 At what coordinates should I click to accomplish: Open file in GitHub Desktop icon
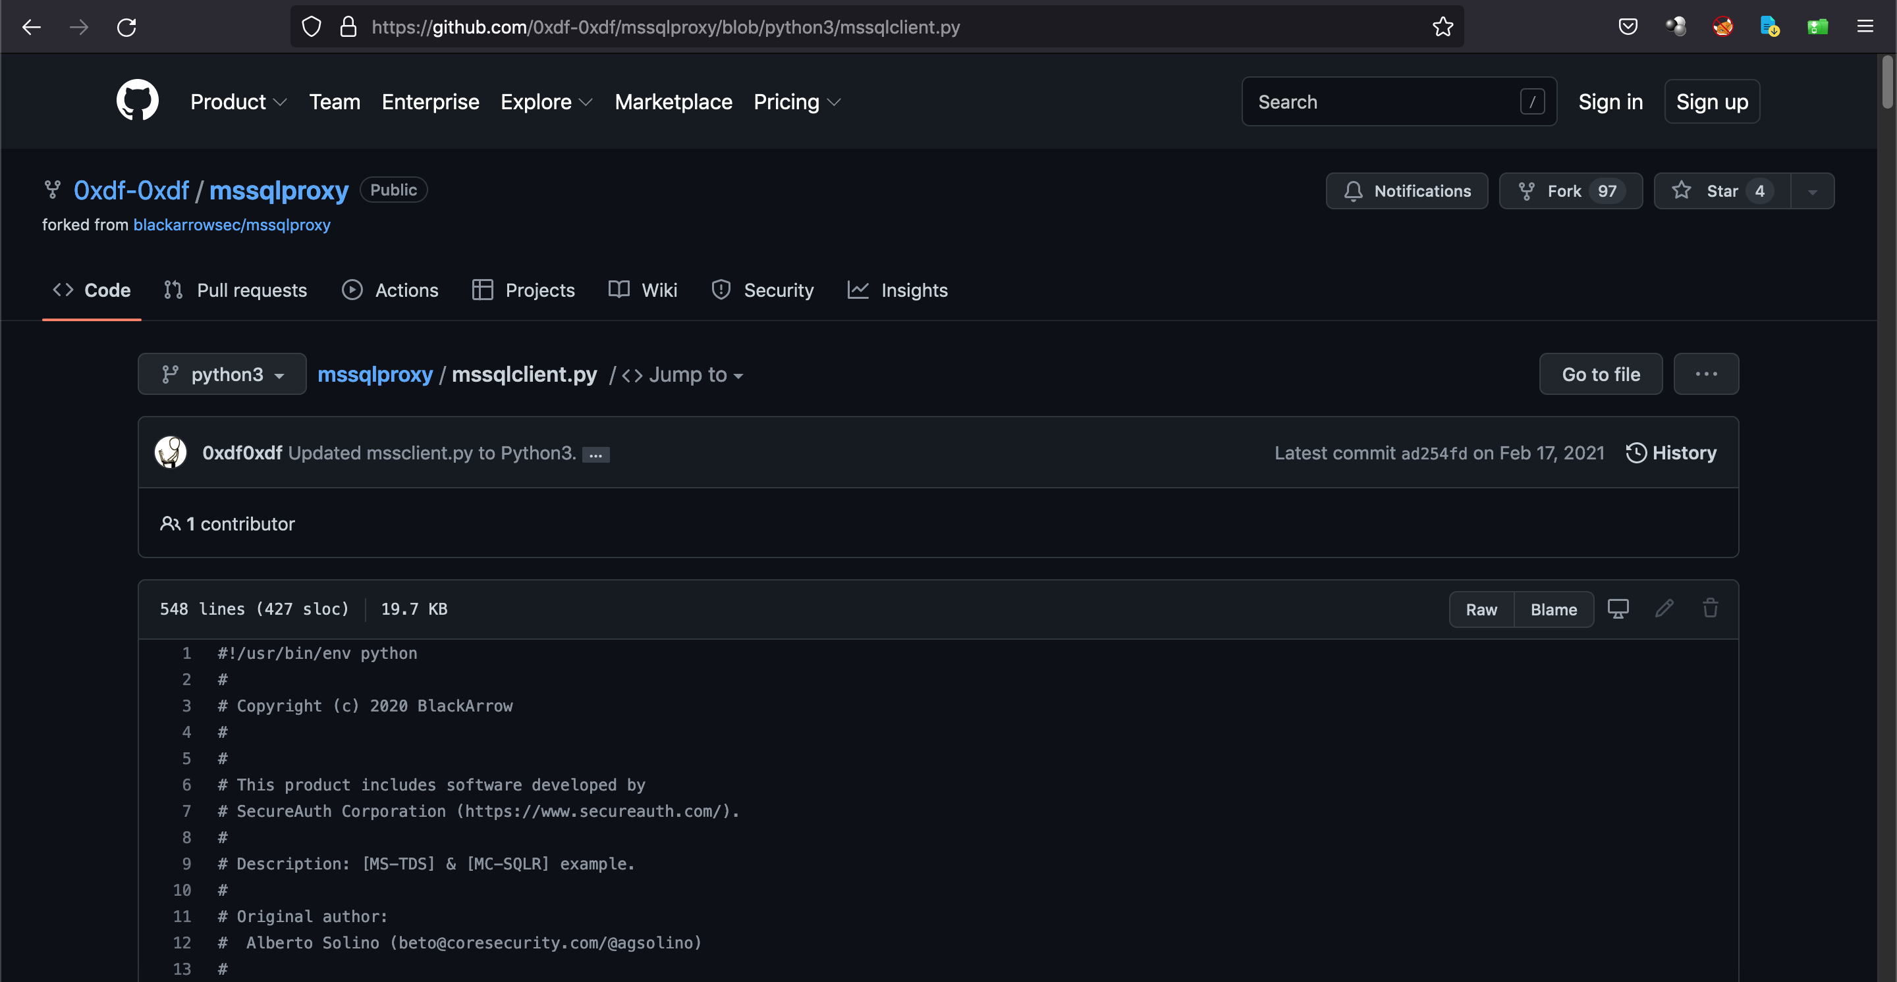pos(1617,608)
